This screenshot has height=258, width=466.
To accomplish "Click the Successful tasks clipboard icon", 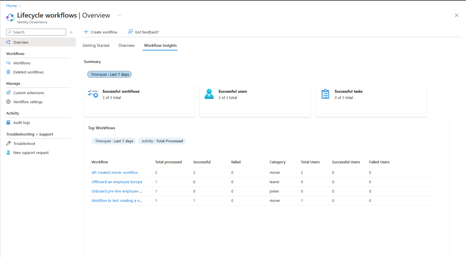I will [x=325, y=94].
